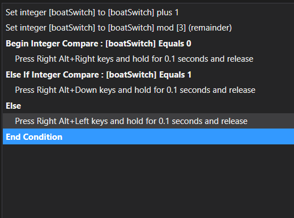The height and width of the screenshot is (218, 294).
Task: Select the Press Right Alt+Down keys action
Action: (x=148, y=90)
